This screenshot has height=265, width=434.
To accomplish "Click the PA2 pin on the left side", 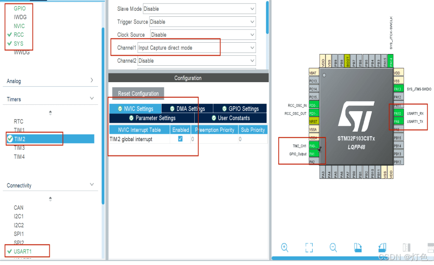I will click(x=314, y=162).
